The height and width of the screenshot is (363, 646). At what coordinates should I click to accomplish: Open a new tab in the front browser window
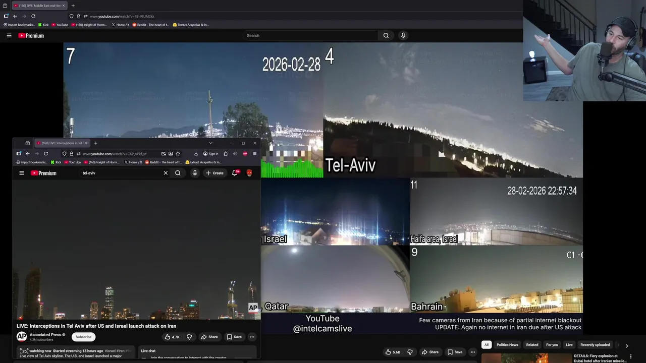pos(95,143)
